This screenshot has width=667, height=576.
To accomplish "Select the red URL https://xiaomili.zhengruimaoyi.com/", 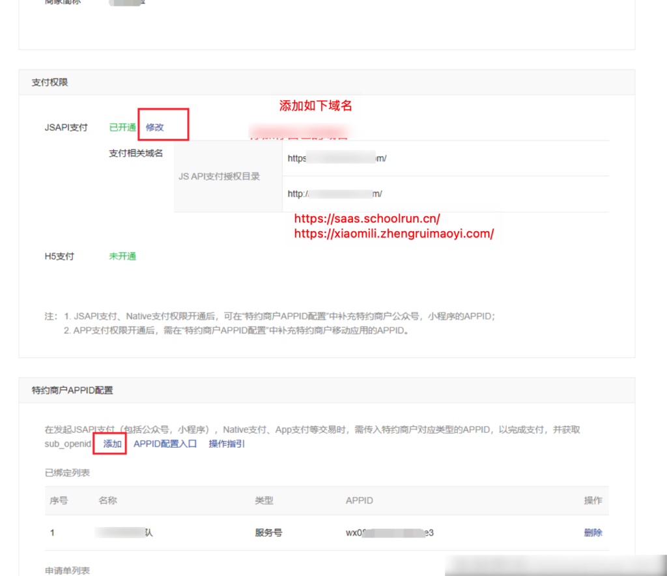I will click(x=393, y=234).
